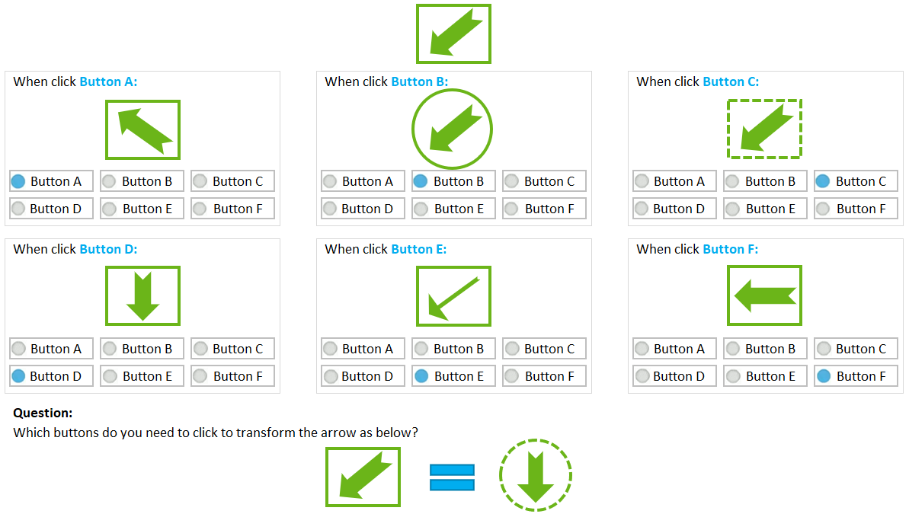Viewport: 909px width, 514px height.
Task: Choose Button A radio in the Button E panel
Action: point(330,349)
